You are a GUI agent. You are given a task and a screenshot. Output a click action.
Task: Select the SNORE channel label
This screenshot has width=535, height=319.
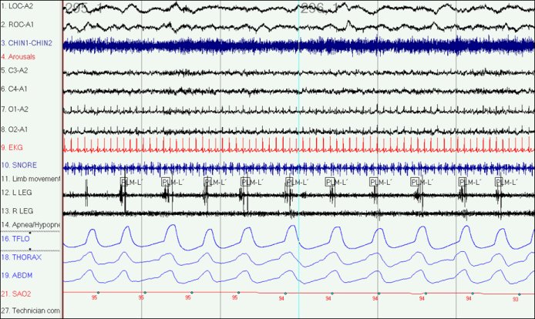(19, 165)
